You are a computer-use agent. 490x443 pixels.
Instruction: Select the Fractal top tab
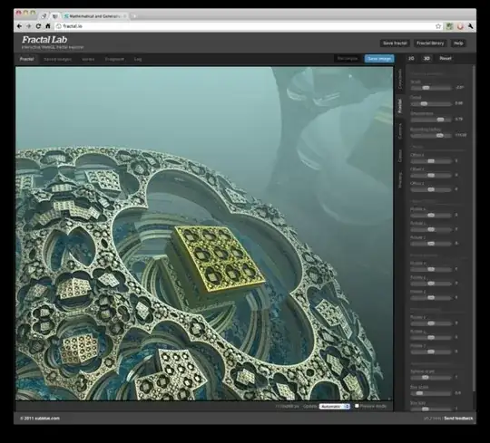point(26,59)
